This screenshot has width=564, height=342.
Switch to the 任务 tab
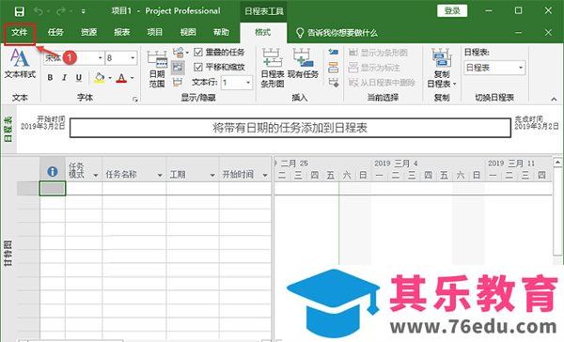coord(55,32)
